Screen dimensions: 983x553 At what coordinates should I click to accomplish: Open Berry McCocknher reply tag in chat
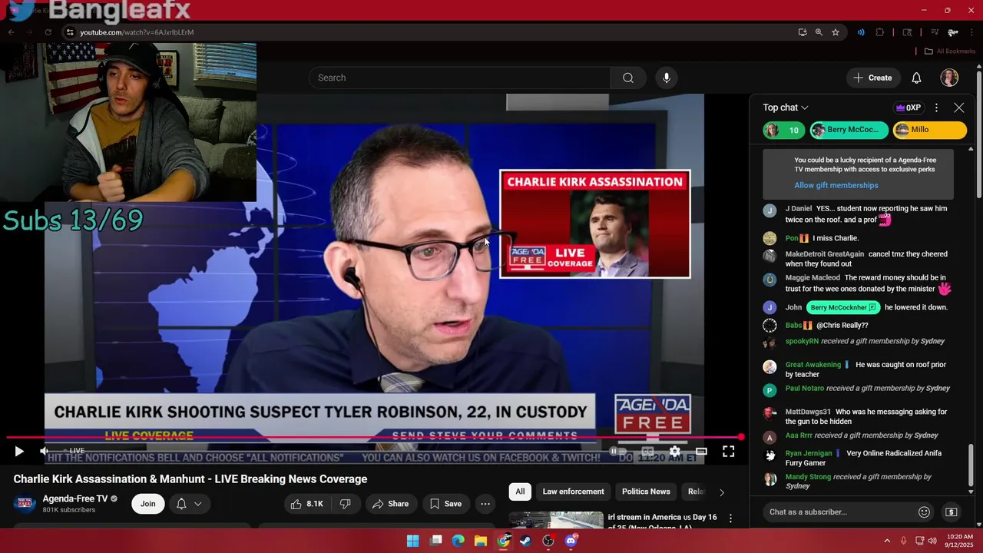[x=843, y=307]
